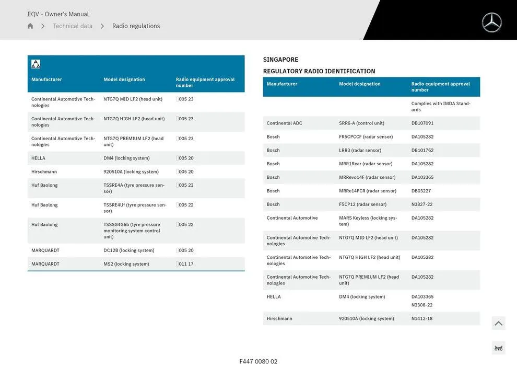
Task: Click the Mercedes-Benz star logo
Action: point(491,23)
